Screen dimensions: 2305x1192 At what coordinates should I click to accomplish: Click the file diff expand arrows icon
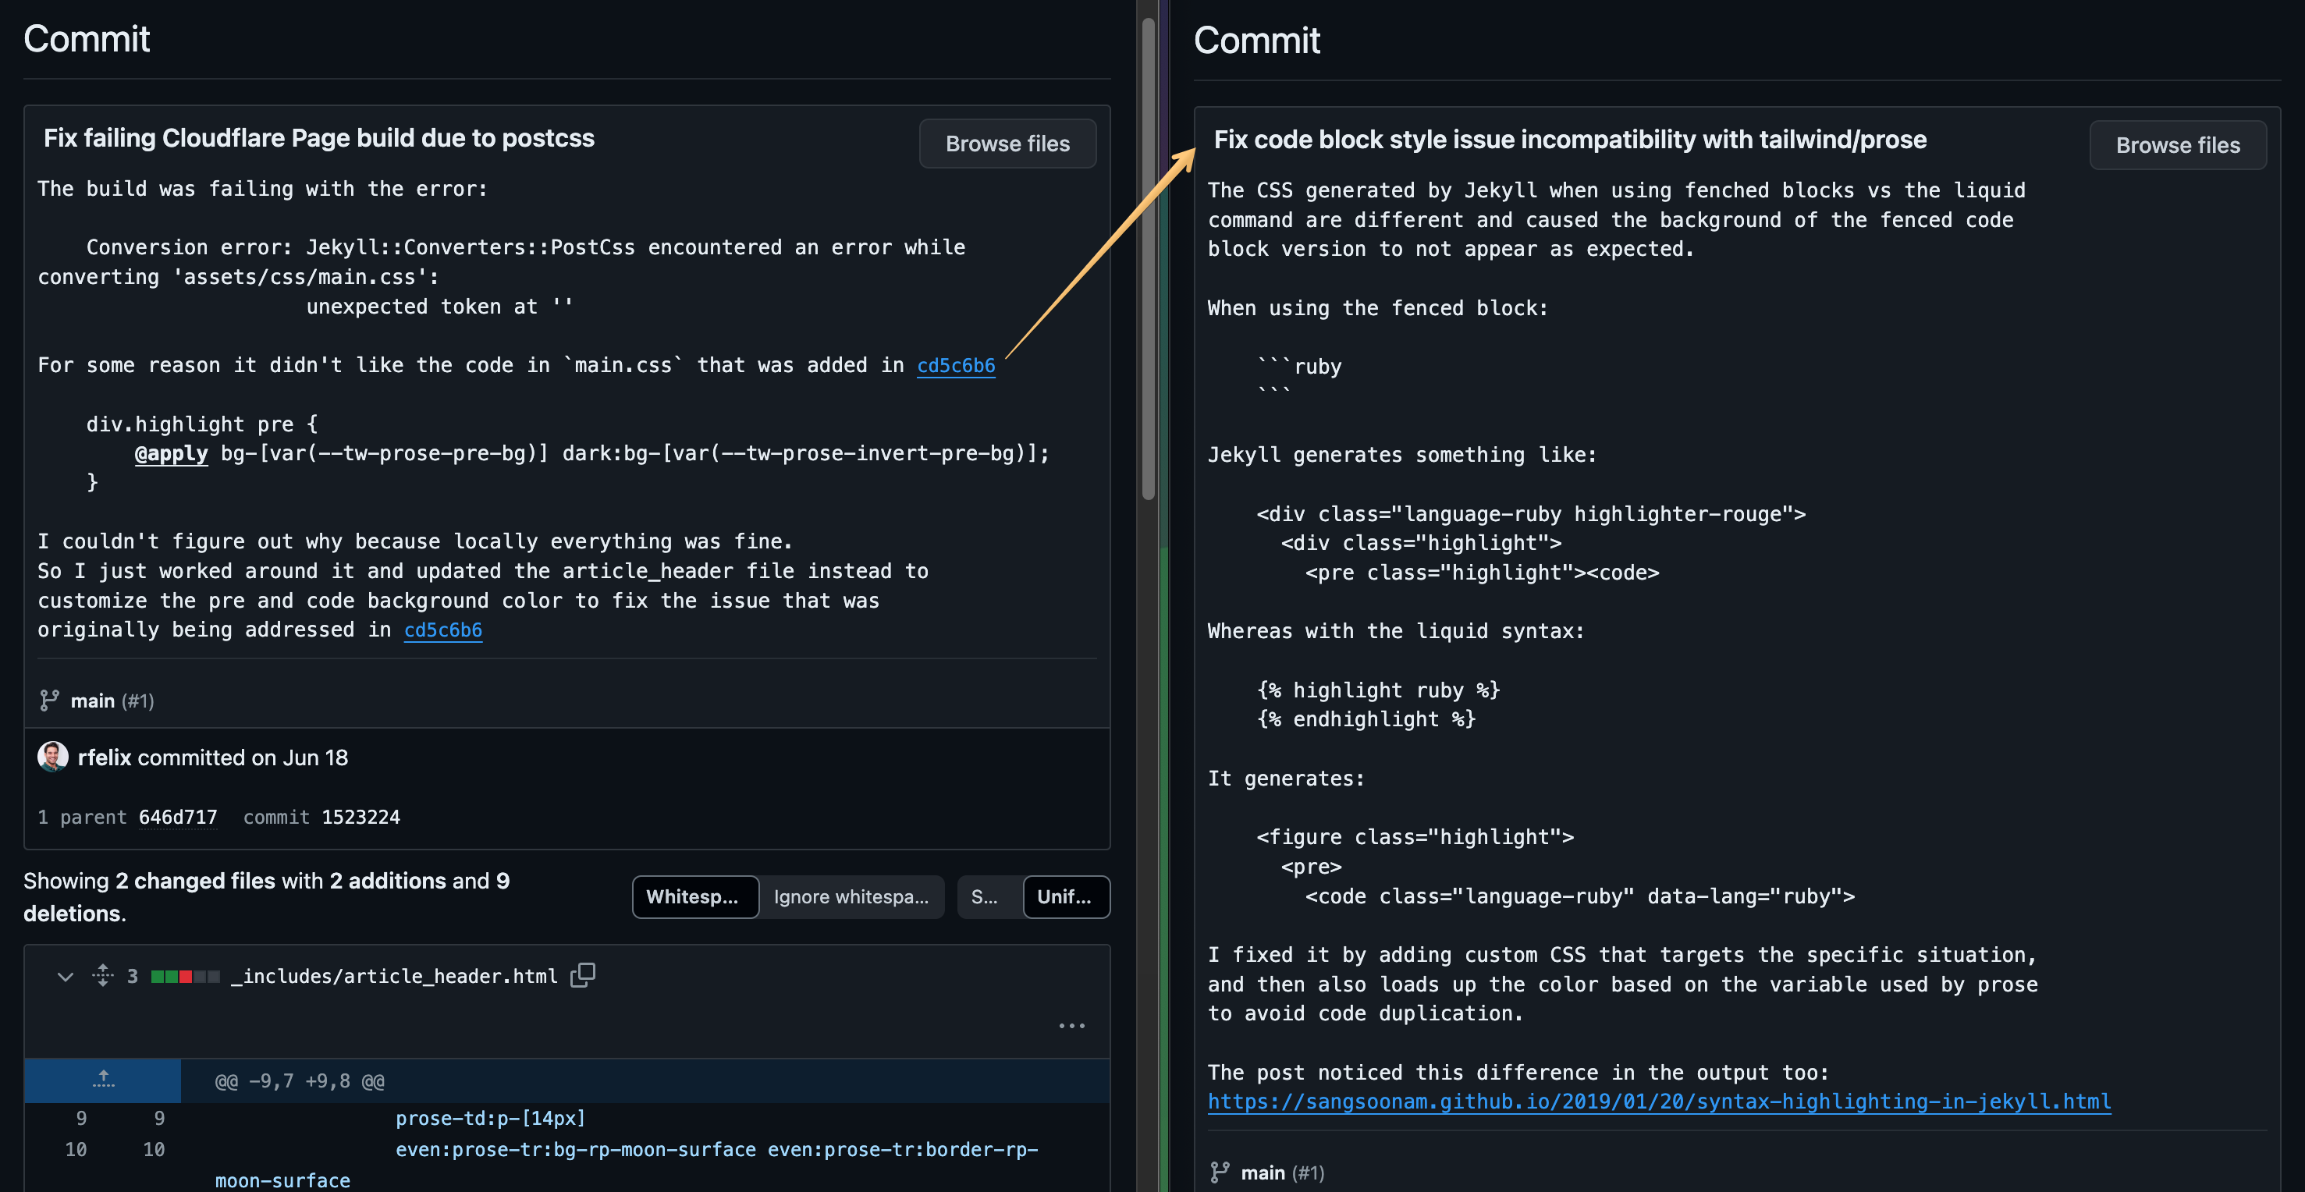99,974
